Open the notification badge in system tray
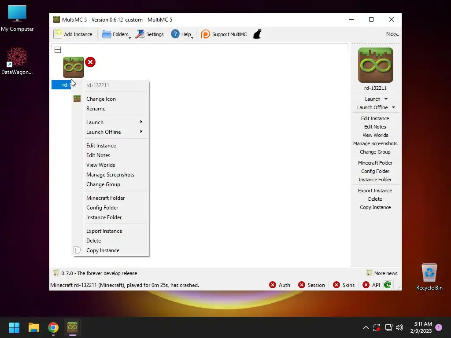Image resolution: width=451 pixels, height=338 pixels. click(x=439, y=327)
